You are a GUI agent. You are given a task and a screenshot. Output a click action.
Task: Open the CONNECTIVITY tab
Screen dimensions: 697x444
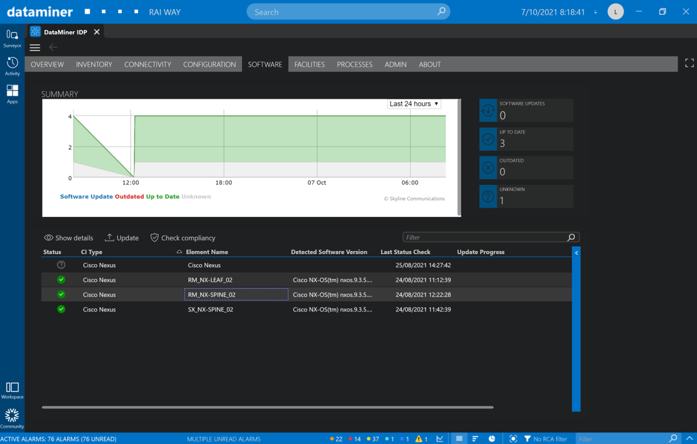coord(147,64)
